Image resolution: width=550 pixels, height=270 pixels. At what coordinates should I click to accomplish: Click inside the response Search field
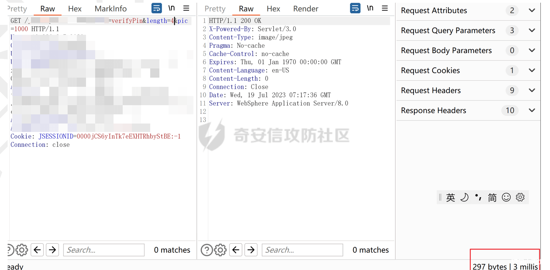point(302,249)
